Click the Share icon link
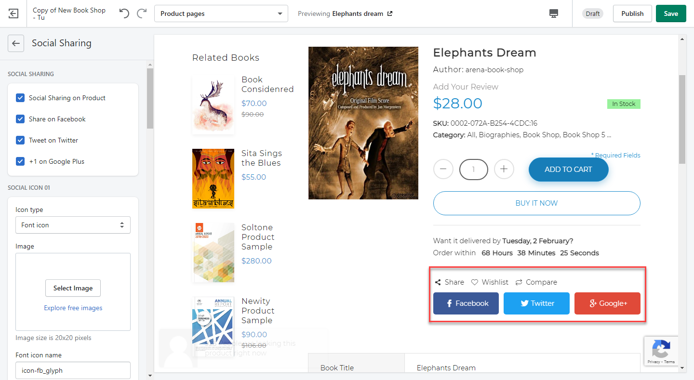 [449, 282]
